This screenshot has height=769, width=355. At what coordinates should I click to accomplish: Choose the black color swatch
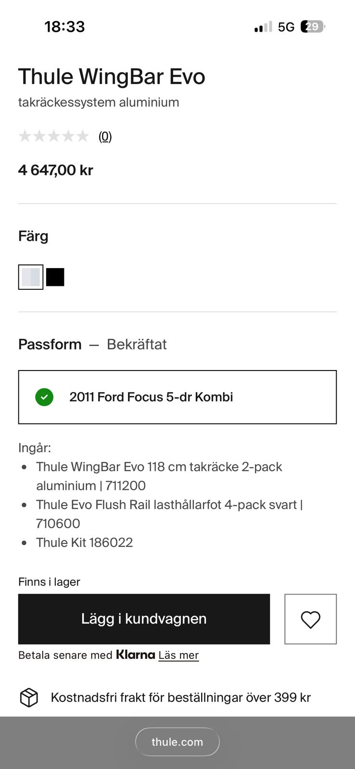pyautogui.click(x=55, y=277)
